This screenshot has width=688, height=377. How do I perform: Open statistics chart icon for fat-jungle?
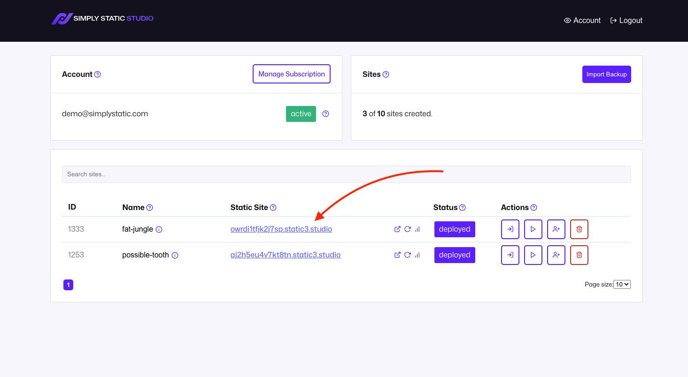click(417, 229)
